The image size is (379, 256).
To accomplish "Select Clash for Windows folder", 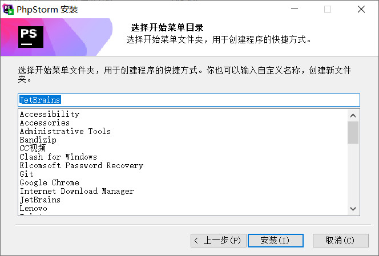I will click(58, 157).
